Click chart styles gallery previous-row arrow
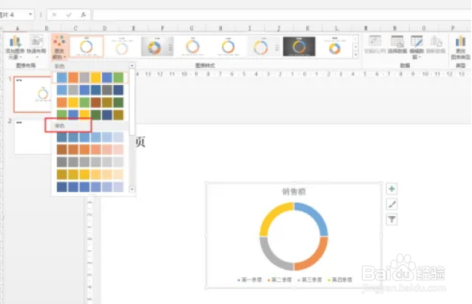Viewport: 472px width, 304px height. [x=356, y=39]
